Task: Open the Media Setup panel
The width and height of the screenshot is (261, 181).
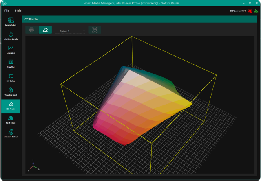Action: 11,22
